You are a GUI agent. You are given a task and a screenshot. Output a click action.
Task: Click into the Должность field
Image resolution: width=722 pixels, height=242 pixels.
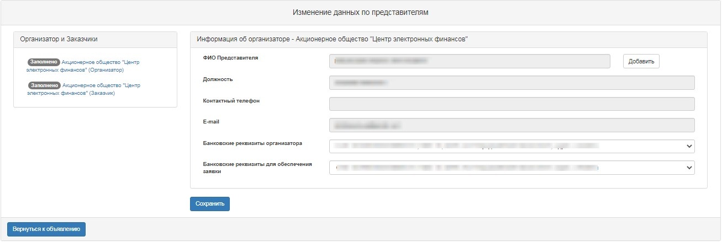(x=512, y=83)
